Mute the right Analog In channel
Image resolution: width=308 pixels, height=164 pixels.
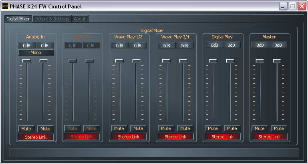click(x=45, y=129)
